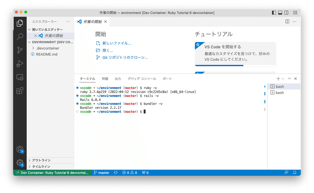Open the Remote Explorer view
314x193 pixels.
click(x=20, y=77)
